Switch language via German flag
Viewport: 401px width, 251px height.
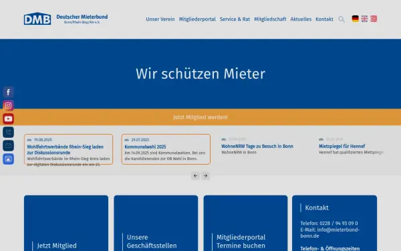pyautogui.click(x=356, y=19)
